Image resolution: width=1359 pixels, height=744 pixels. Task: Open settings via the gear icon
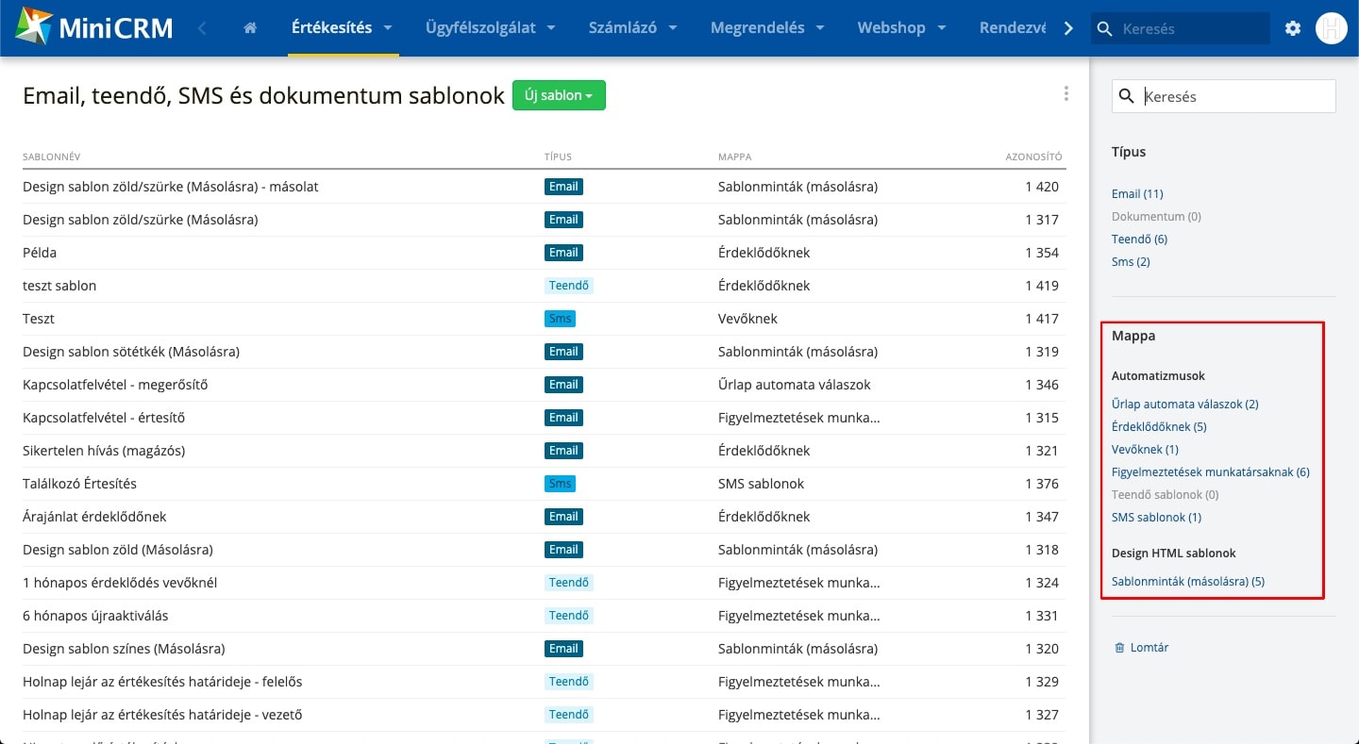1293,28
